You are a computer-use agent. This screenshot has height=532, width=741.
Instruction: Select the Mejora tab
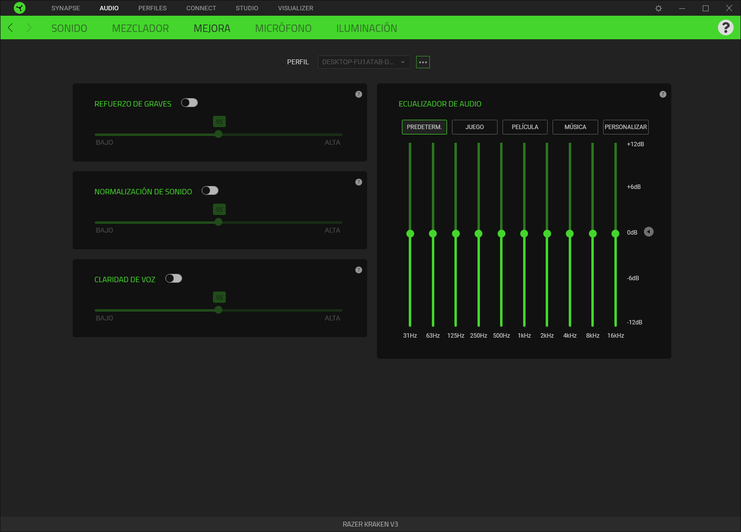pyautogui.click(x=212, y=28)
